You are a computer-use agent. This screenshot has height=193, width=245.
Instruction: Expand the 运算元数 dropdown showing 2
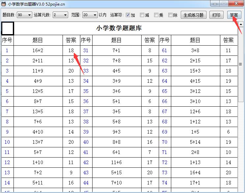(x=60, y=15)
